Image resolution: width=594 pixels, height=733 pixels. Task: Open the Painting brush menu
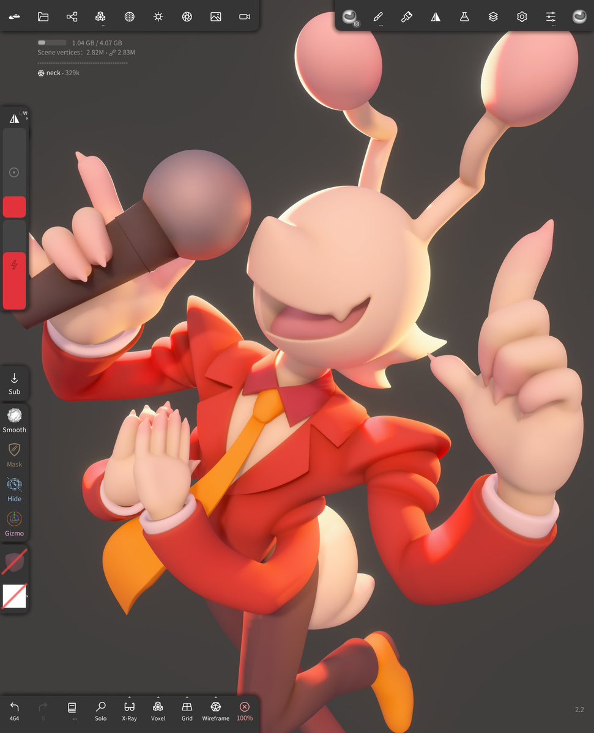click(407, 17)
